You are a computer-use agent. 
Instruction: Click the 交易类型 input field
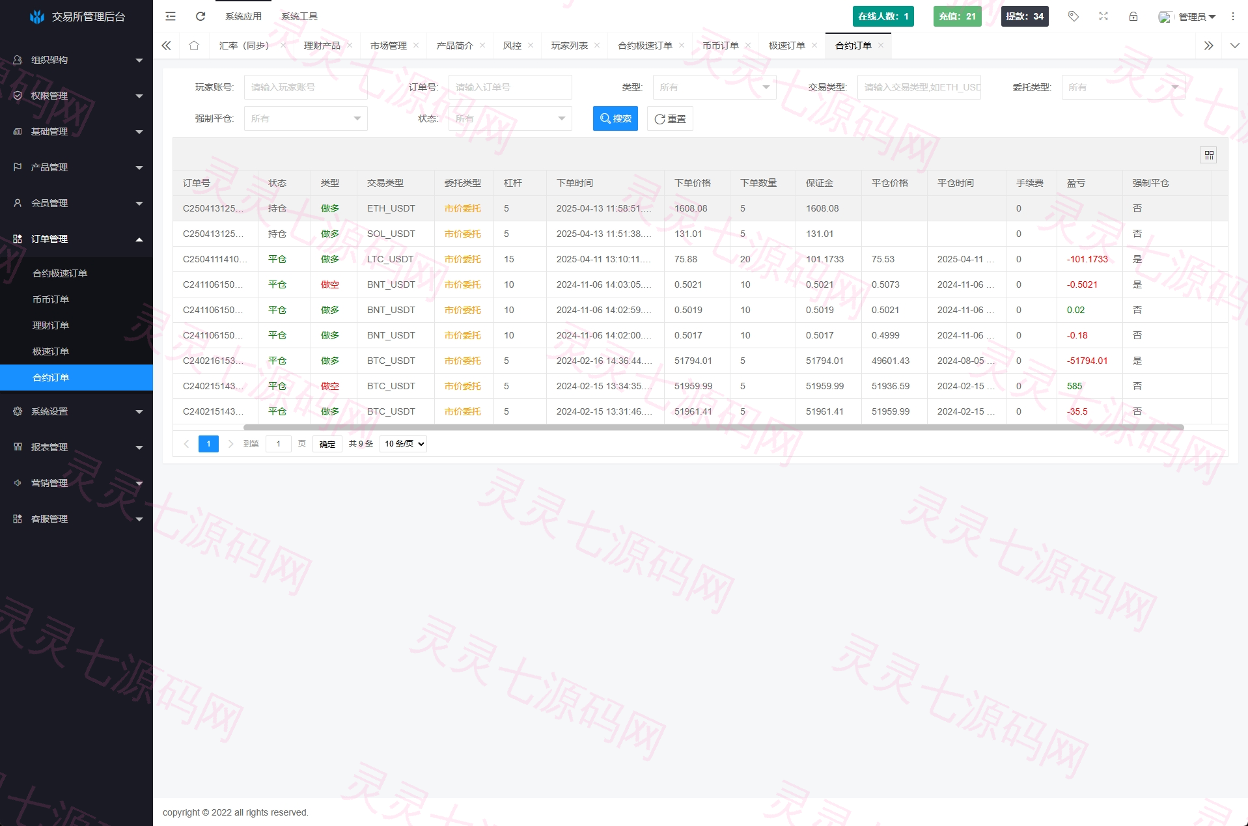(919, 87)
